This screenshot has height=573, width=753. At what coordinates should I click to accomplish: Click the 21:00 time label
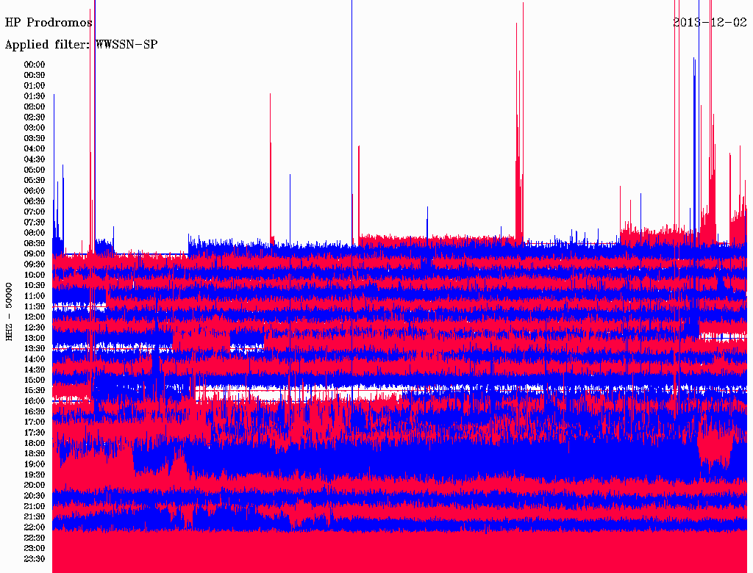(35, 506)
